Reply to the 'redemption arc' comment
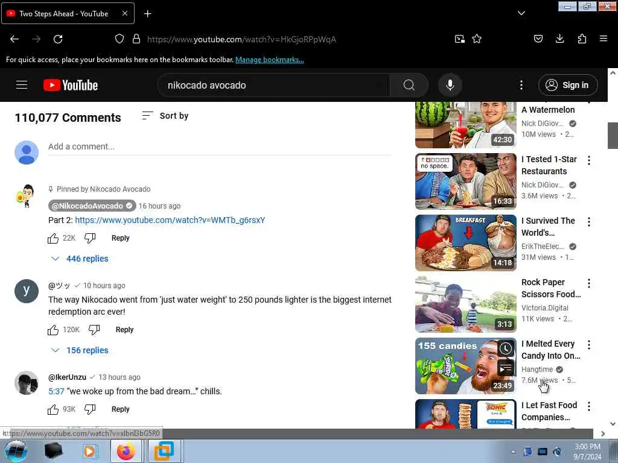This screenshot has width=618, height=463. (x=124, y=330)
